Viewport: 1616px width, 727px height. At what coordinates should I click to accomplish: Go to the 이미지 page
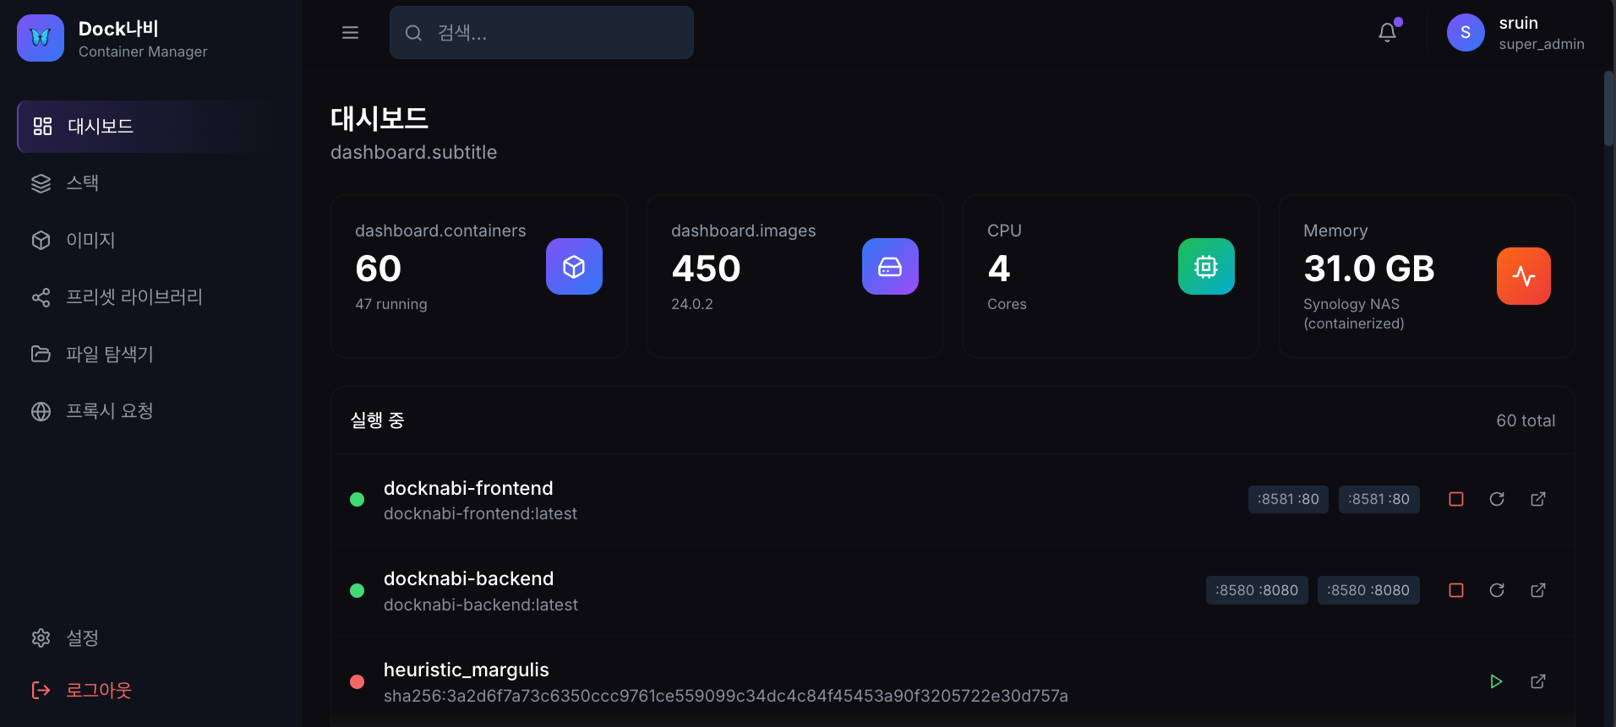click(90, 241)
